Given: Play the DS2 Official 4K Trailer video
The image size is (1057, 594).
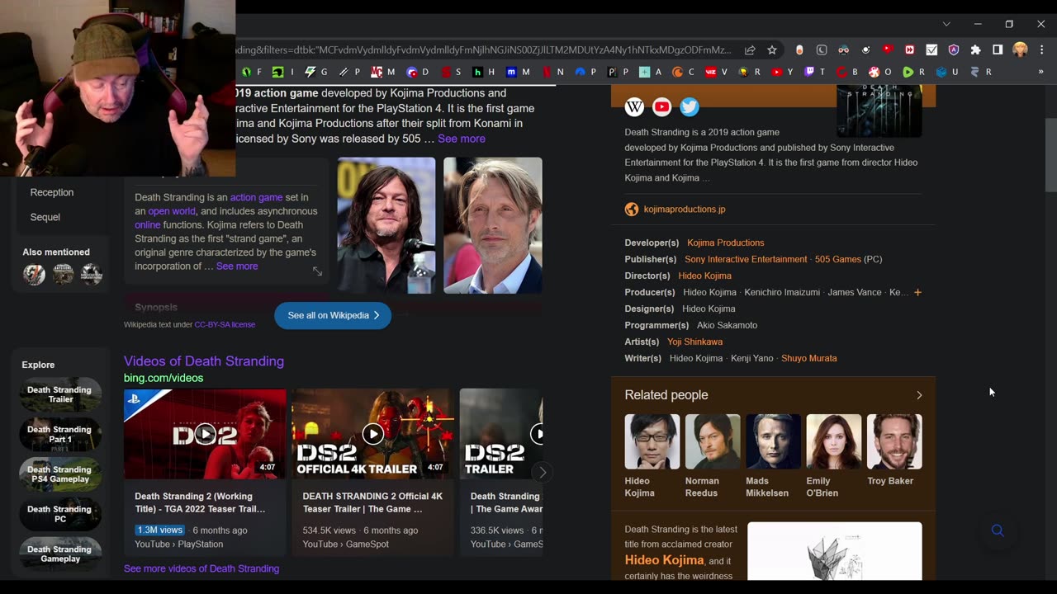Looking at the screenshot, I should pos(372,434).
